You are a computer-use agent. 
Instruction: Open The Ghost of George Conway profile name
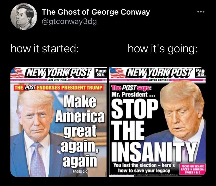tap(96, 12)
